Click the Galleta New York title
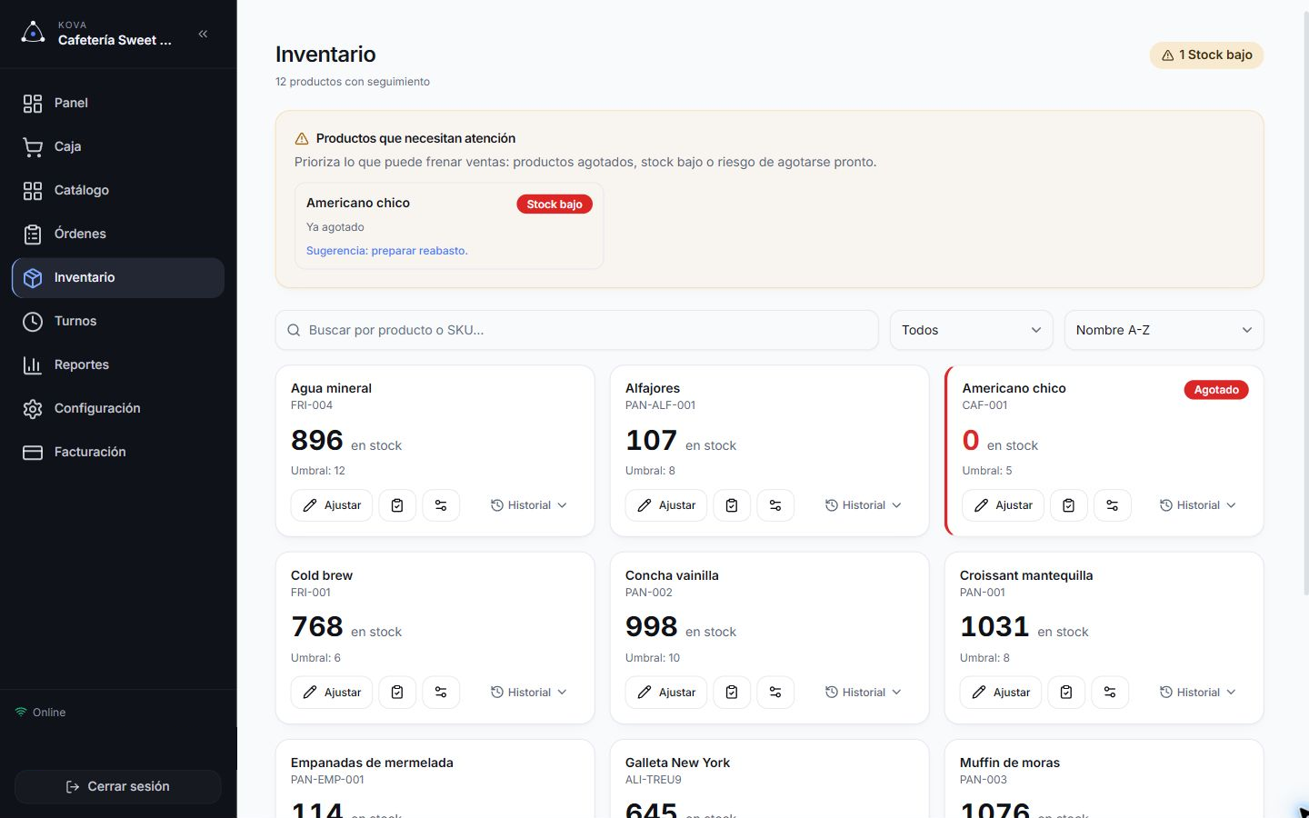The height and width of the screenshot is (818, 1309). point(677,763)
